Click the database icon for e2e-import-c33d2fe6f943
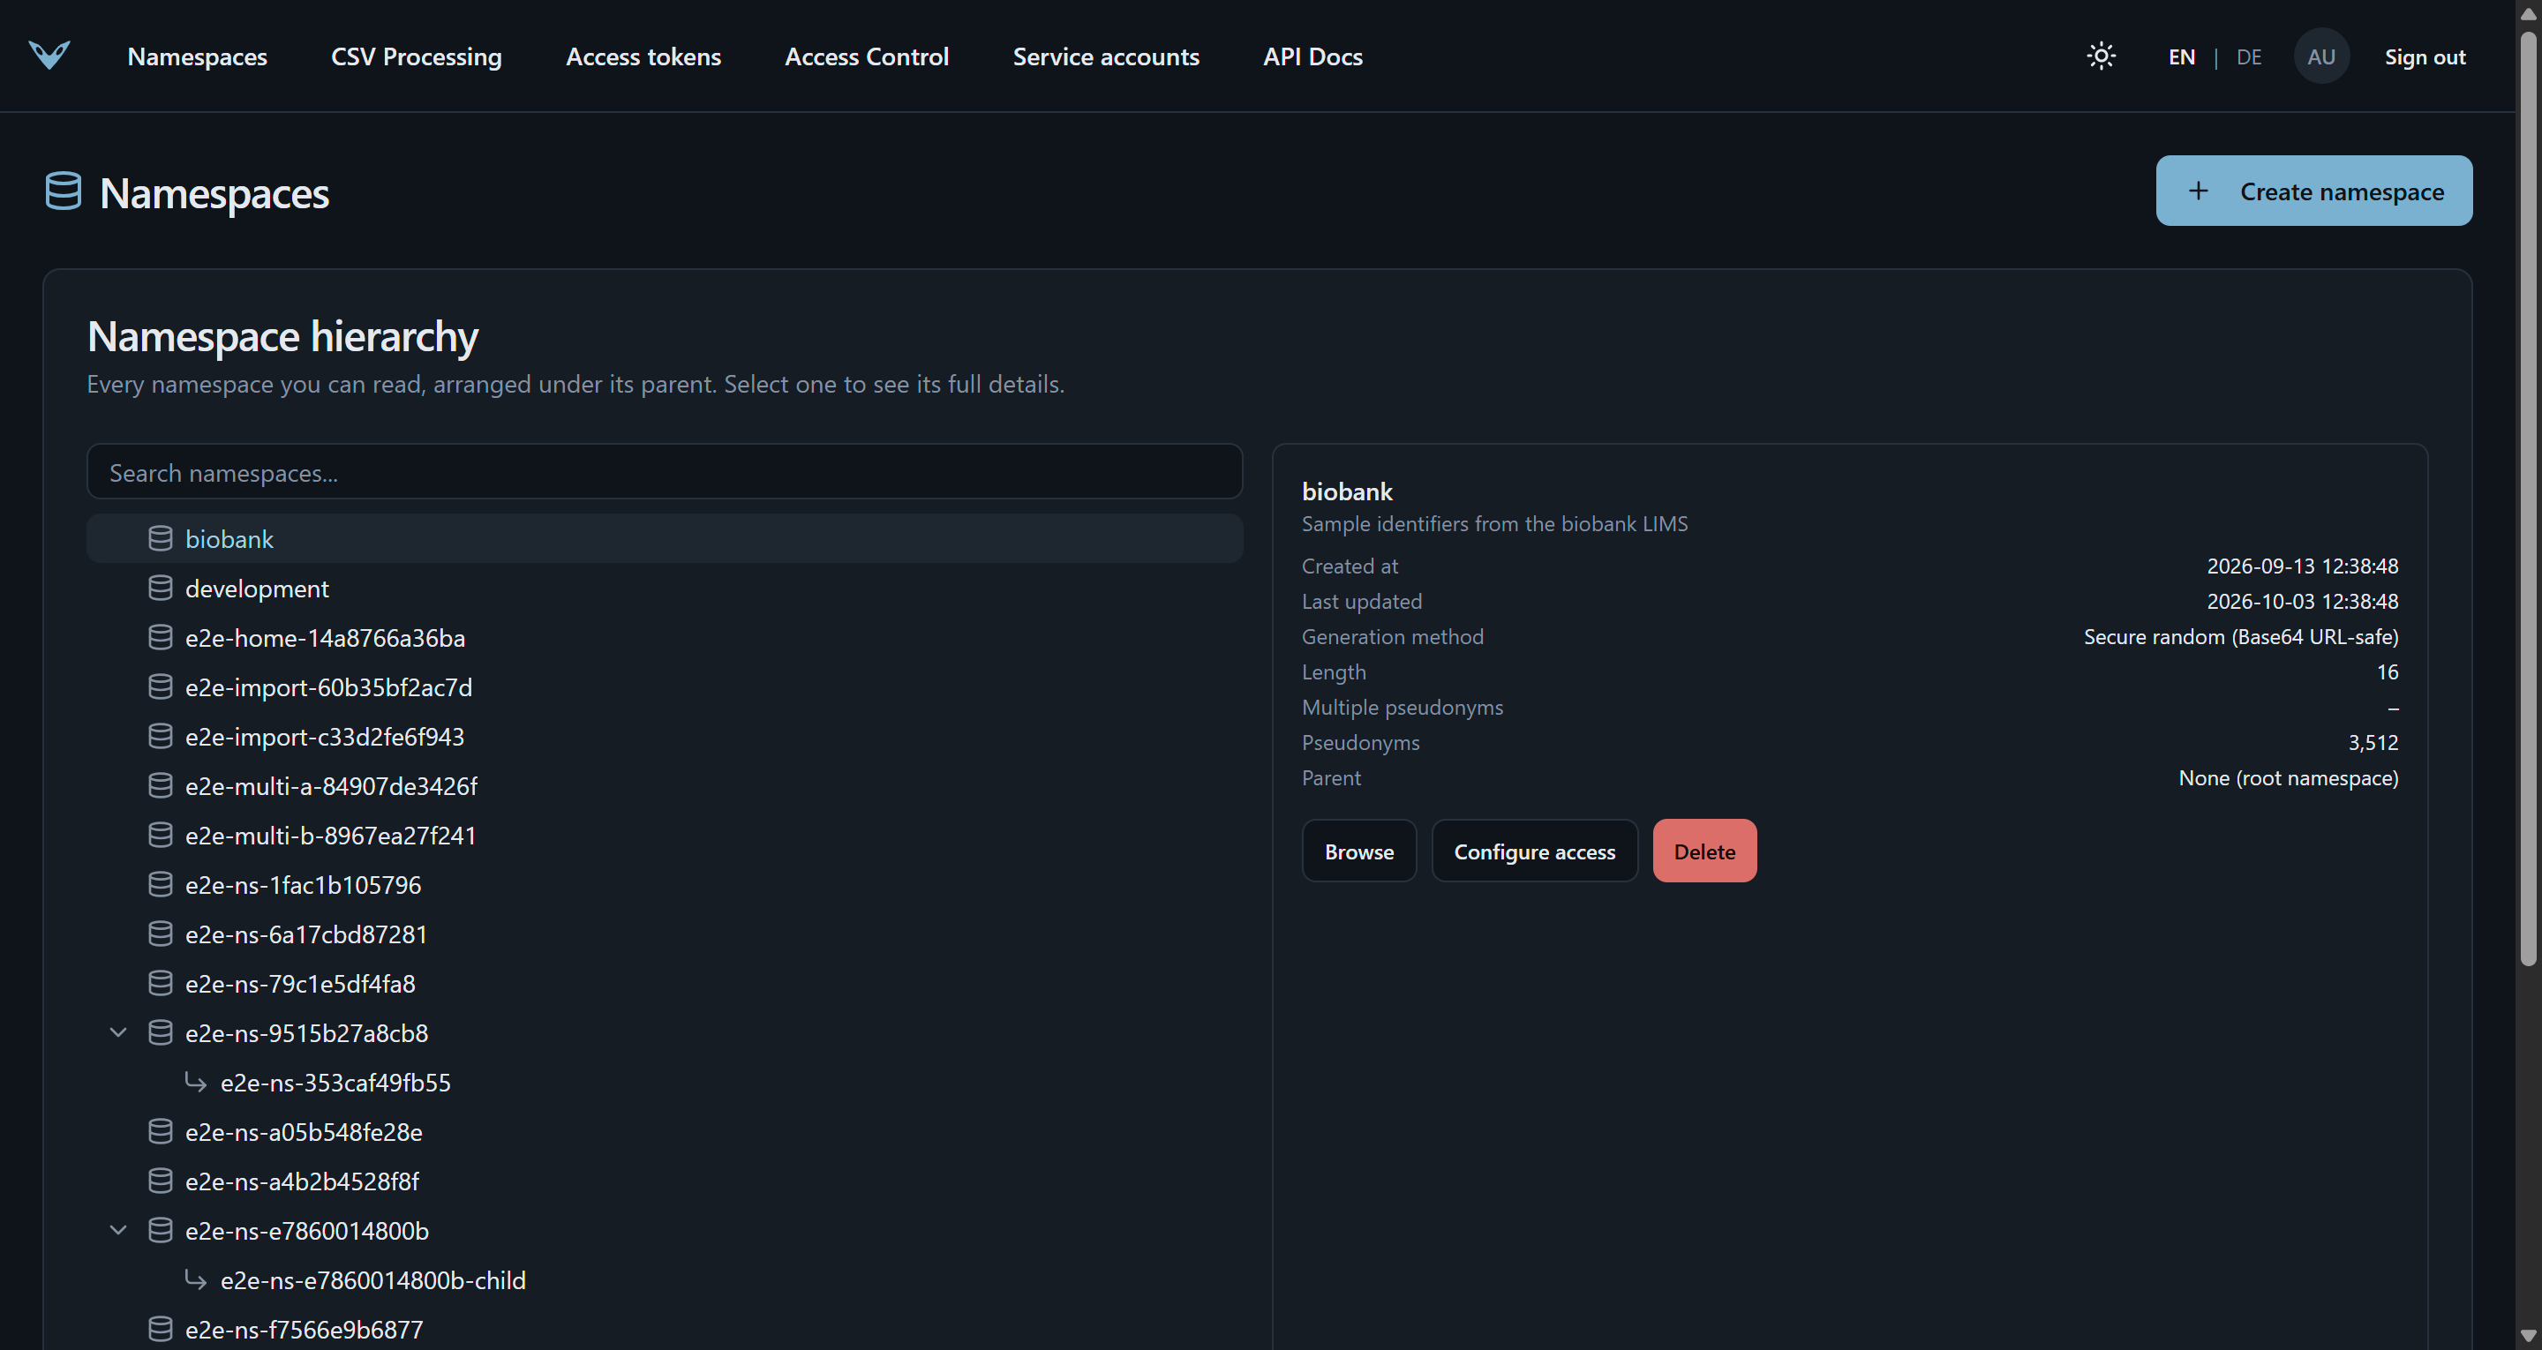This screenshot has height=1350, width=2542. pyautogui.click(x=160, y=736)
